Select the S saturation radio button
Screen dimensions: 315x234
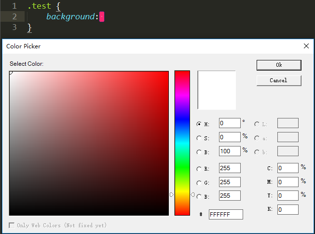(199, 138)
